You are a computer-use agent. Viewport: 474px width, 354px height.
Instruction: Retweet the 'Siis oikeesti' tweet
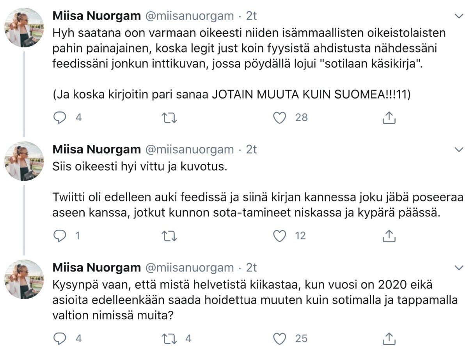click(x=169, y=236)
